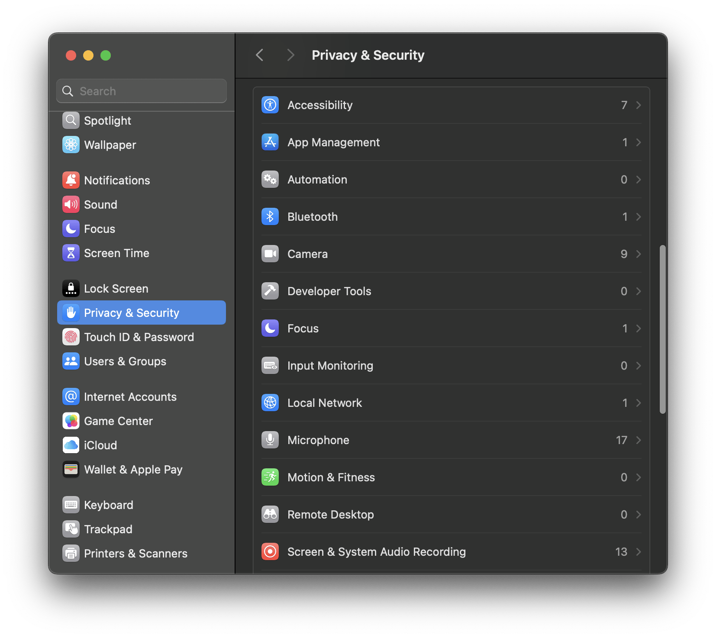Click the Automation gears icon
The width and height of the screenshot is (716, 638).
pyautogui.click(x=270, y=180)
